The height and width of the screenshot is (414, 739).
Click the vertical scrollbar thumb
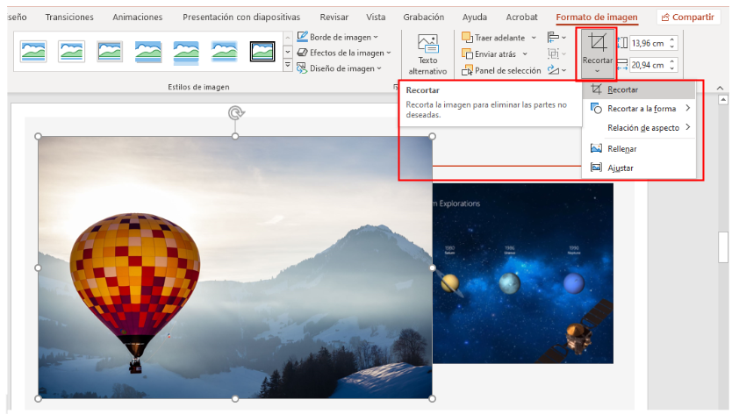(723, 246)
